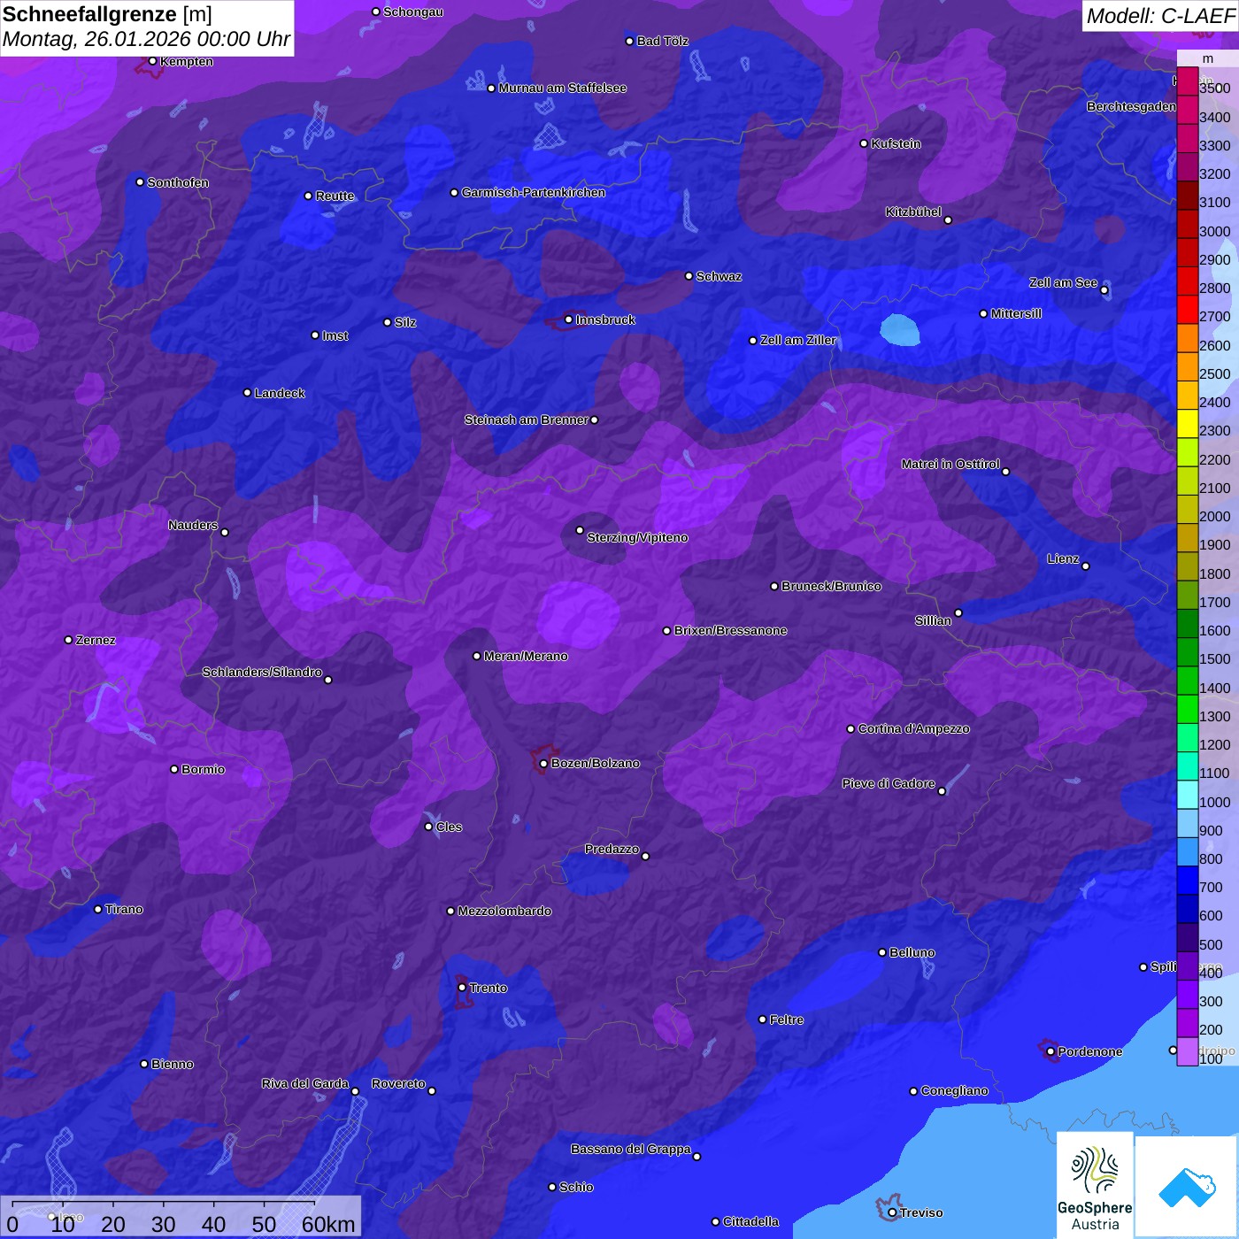Screen dimensions: 1239x1239
Task: Click the Kitzbühel label
Action: coord(913,212)
